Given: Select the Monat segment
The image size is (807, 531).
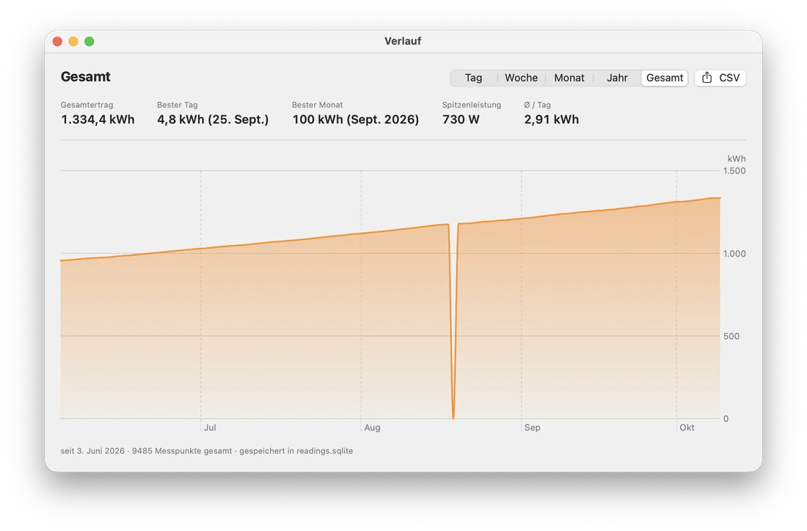Looking at the screenshot, I should point(569,78).
